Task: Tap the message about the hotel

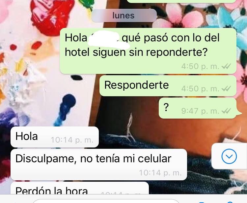Action: pyautogui.click(x=148, y=51)
